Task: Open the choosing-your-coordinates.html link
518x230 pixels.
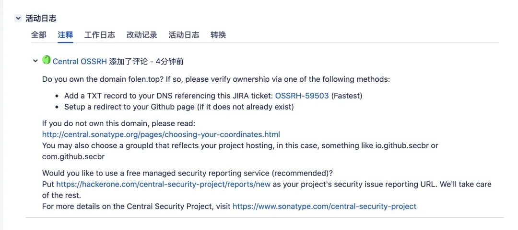Action: coord(161,134)
